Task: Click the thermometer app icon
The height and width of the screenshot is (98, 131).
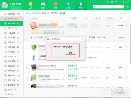Action: [34, 57]
